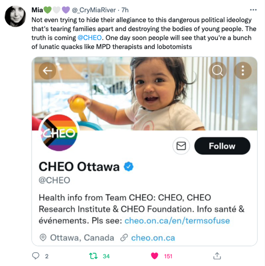The height and width of the screenshot is (266, 265).
Task: Open the profile's vertical three-dot menu
Action: pos(242,71)
